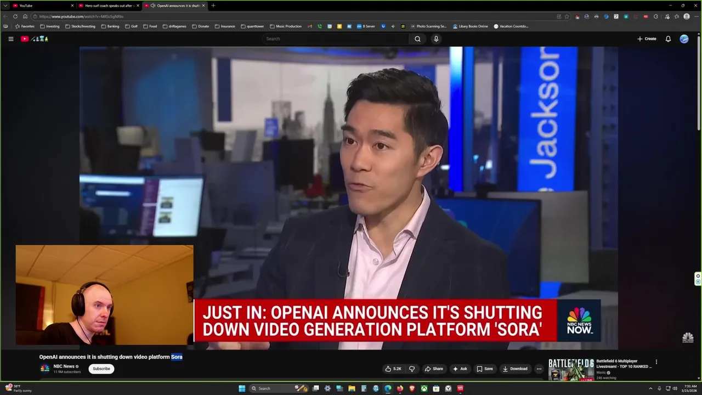Viewport: 702px width, 395px height.
Task: Open the YouTube account avatar menu
Action: [684, 39]
